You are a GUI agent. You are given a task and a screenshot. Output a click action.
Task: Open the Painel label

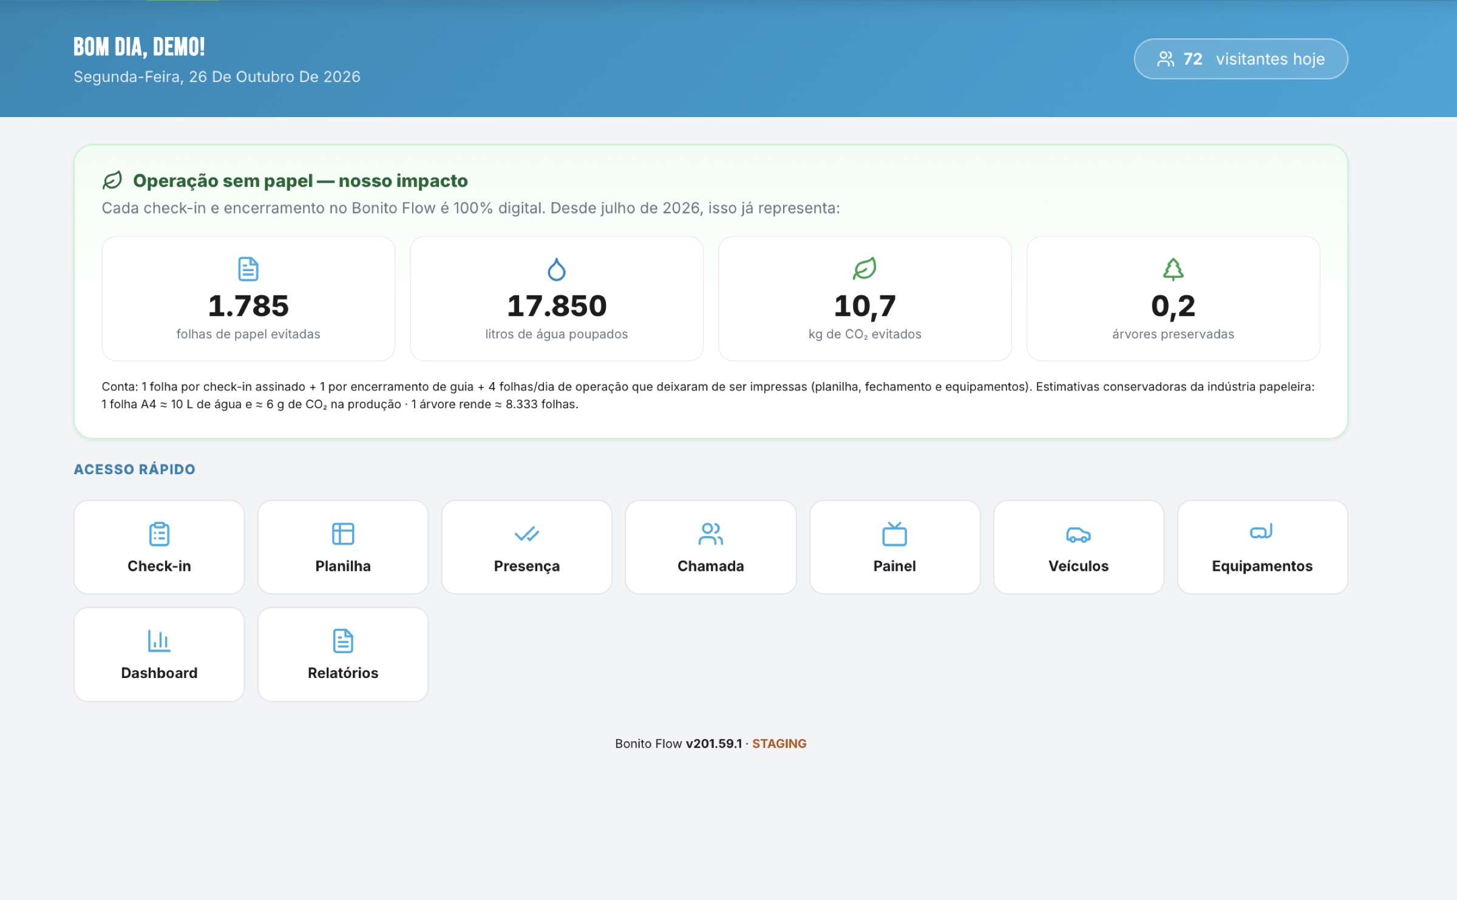pyautogui.click(x=895, y=566)
